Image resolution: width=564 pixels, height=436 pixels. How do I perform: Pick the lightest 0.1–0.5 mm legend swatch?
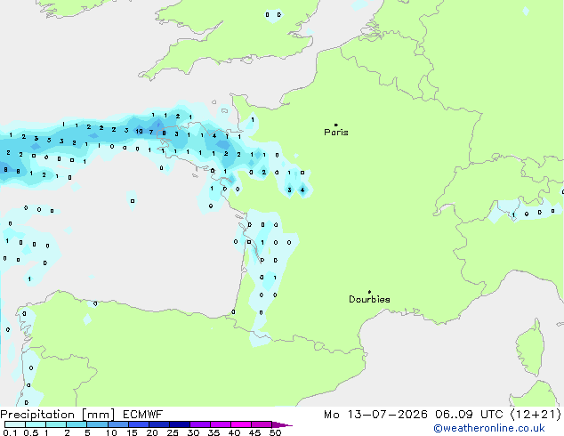coord(15,424)
